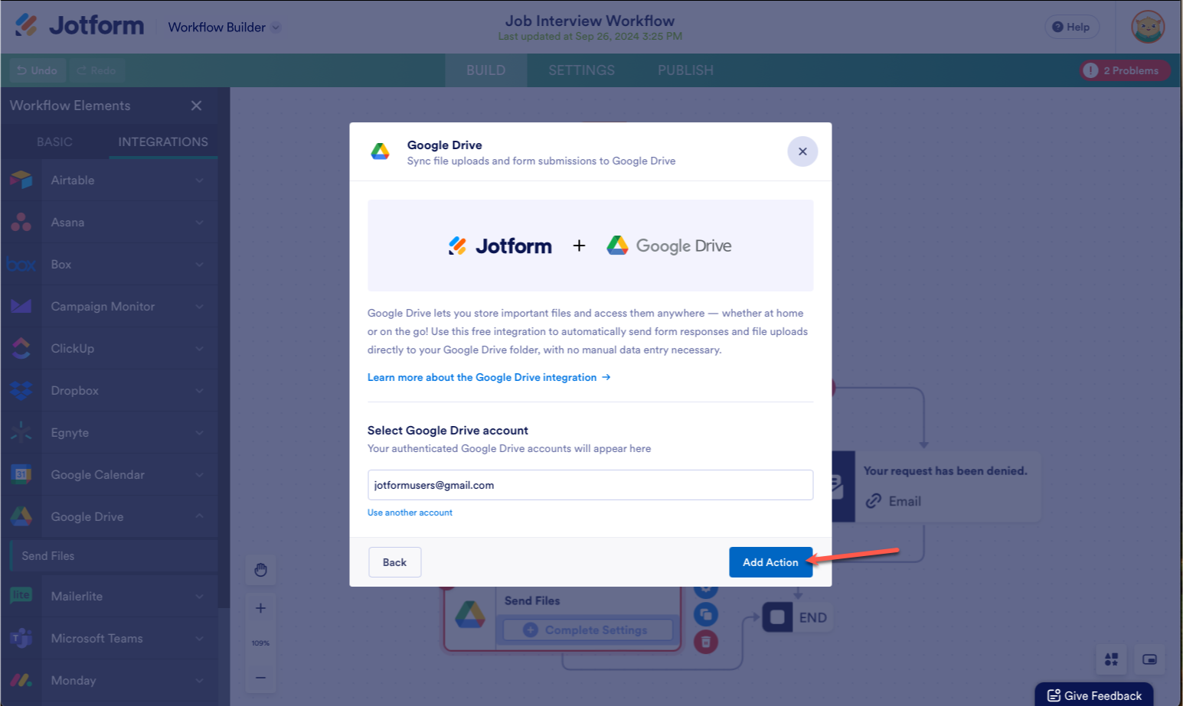Click the Box logo icon in the sidebar
Screen dimensions: 1183x706
click(x=21, y=265)
